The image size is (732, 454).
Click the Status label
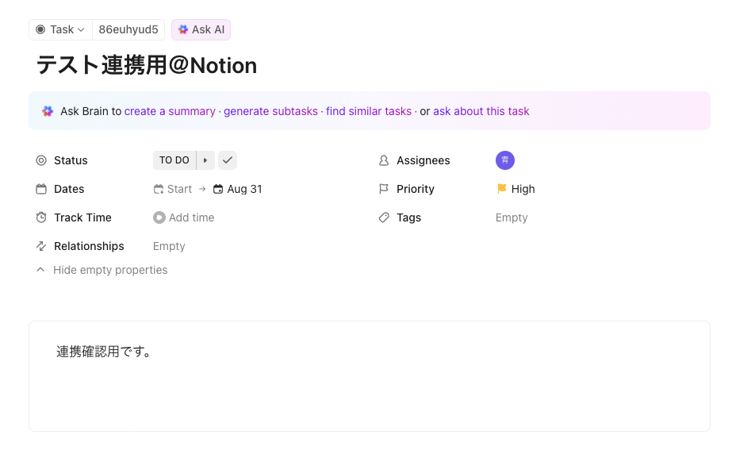[71, 160]
